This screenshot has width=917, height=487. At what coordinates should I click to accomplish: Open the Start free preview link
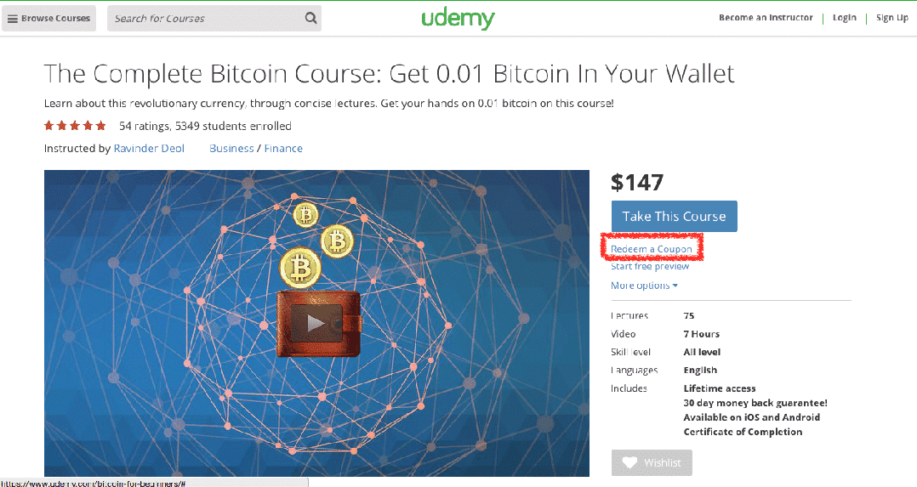click(650, 266)
